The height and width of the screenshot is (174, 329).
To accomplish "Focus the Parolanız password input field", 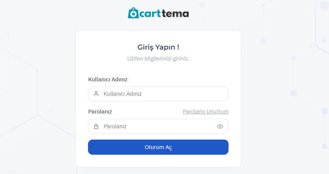I will pyautogui.click(x=158, y=126).
